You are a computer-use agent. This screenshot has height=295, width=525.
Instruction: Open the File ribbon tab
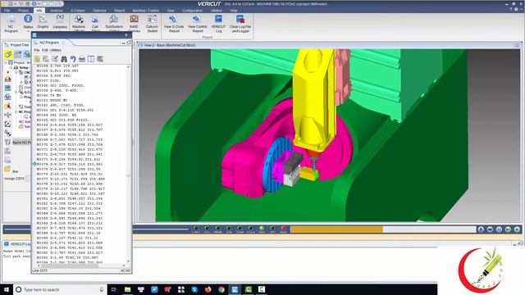coord(7,11)
